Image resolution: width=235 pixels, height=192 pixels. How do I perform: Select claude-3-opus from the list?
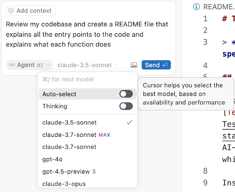coord(88,184)
